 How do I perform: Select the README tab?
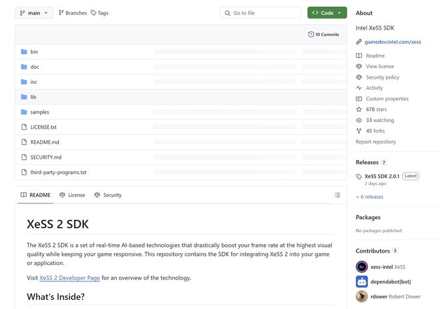coord(35,195)
